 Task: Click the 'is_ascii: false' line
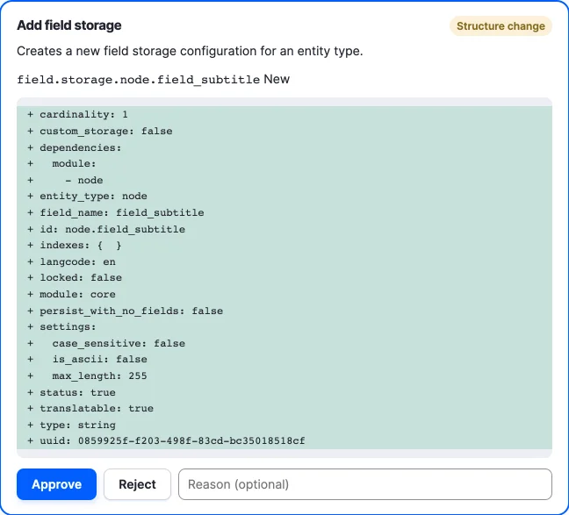[x=284, y=360]
